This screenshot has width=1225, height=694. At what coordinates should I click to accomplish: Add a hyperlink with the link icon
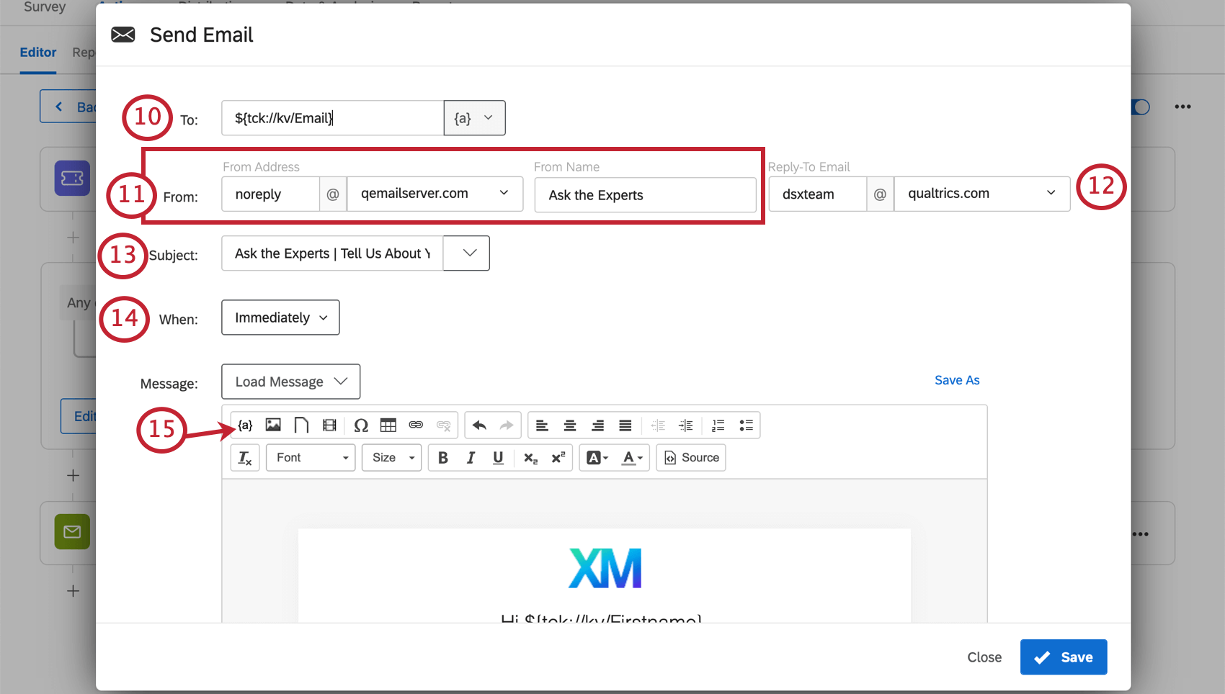coord(416,425)
